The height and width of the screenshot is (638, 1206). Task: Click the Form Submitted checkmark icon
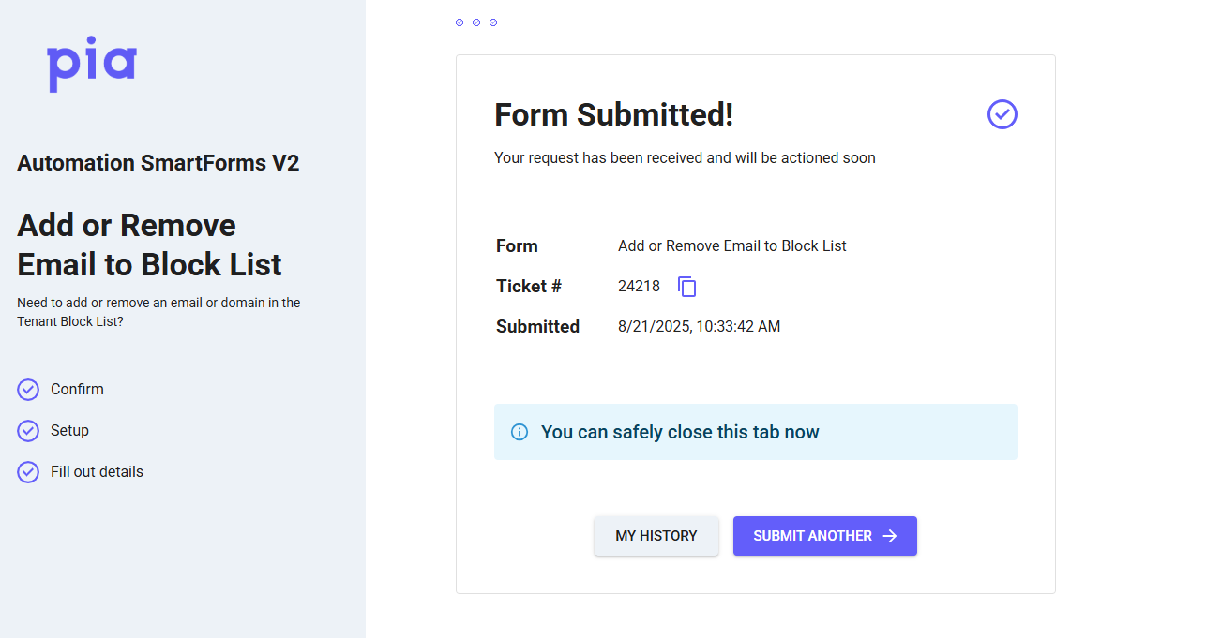pos(1002,114)
